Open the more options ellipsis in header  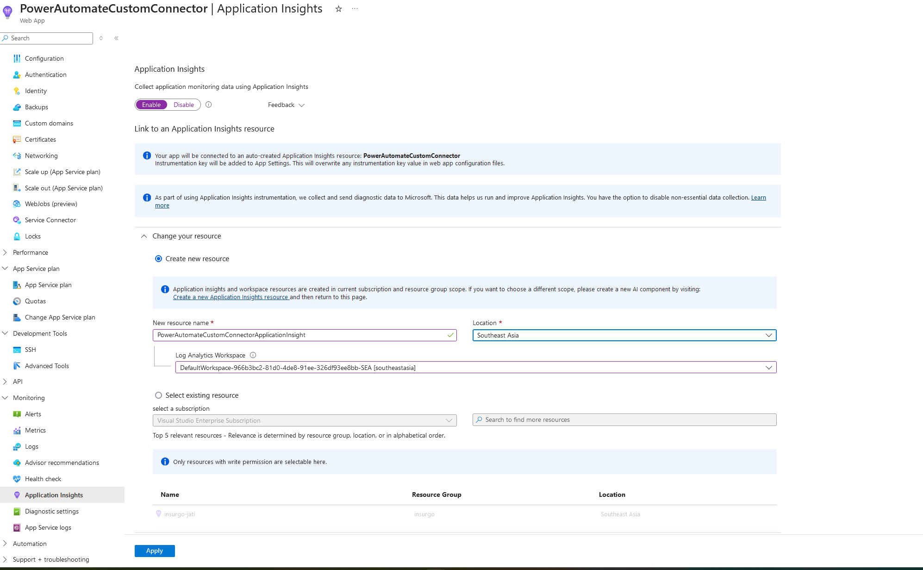[355, 9]
